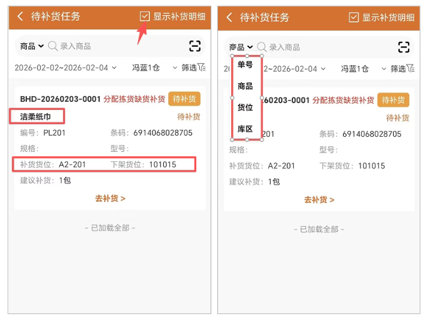
Task: Click 去补货 > link on left screen
Action: click(x=110, y=199)
